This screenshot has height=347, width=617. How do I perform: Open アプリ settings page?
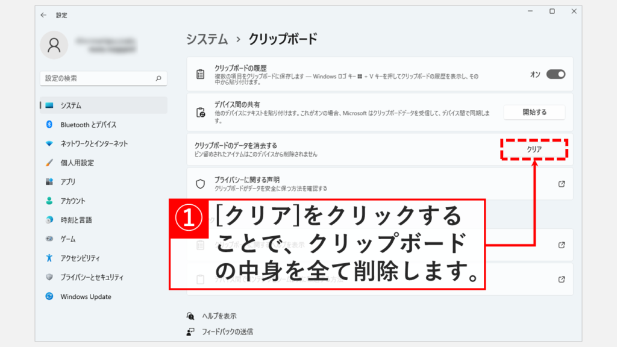(x=68, y=182)
